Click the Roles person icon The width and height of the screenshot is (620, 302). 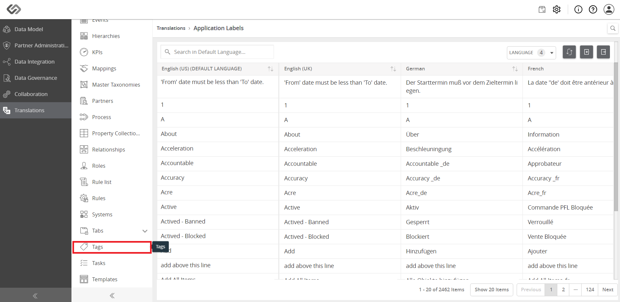84,166
